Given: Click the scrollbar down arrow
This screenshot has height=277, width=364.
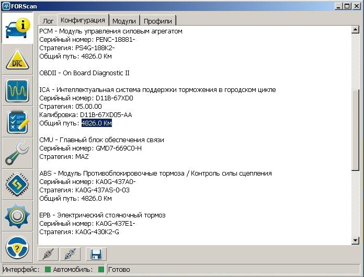Looking at the screenshot, I should click(355, 240).
